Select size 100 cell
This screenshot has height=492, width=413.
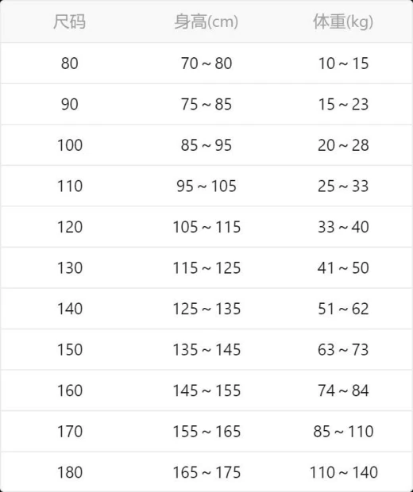(70, 145)
